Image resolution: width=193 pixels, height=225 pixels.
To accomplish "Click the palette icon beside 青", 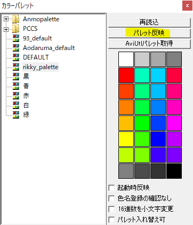I will coord(16,86).
